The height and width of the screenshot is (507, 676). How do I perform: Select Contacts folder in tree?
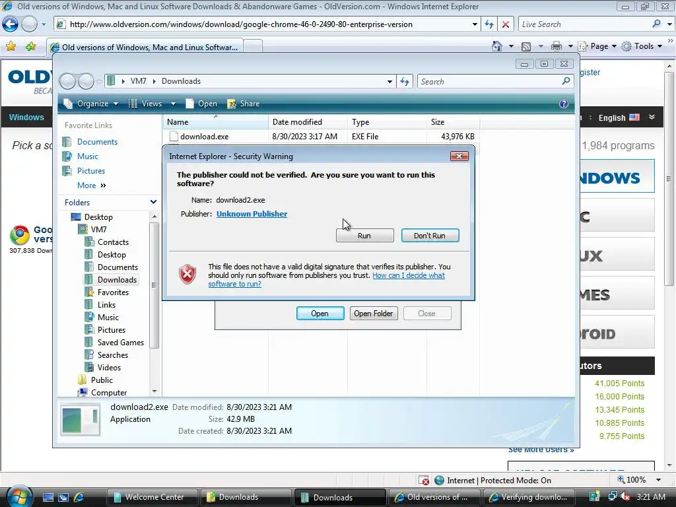click(x=113, y=242)
